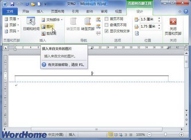The image size is (191, 140).
Task: Open a file using the folder icon
Action: point(33,4)
